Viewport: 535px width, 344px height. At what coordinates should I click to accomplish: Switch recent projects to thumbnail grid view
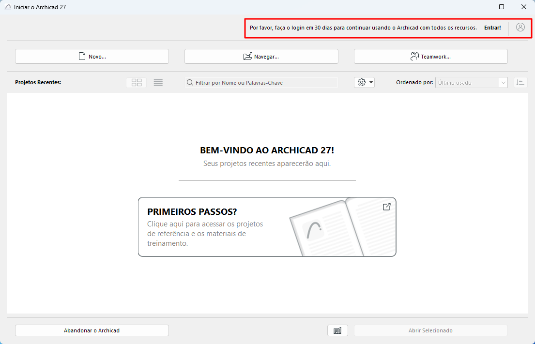pyautogui.click(x=137, y=83)
